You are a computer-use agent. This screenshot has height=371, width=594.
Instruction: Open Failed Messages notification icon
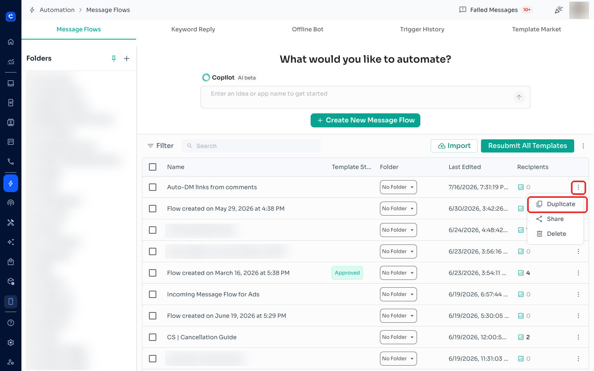pyautogui.click(x=463, y=9)
